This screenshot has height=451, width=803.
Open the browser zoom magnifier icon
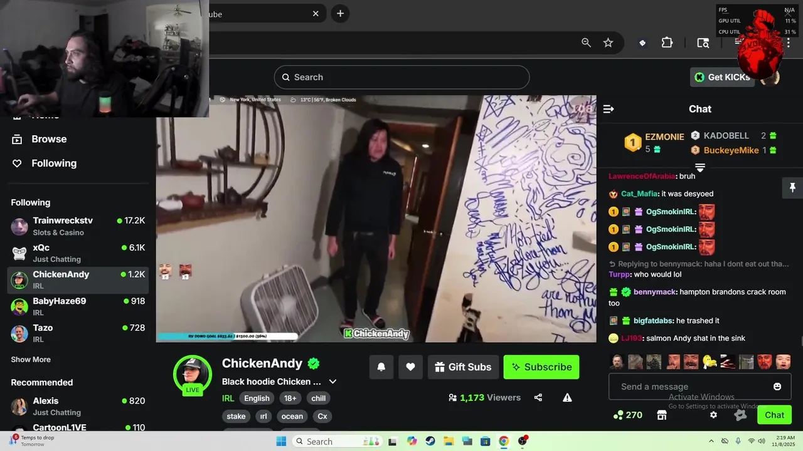click(x=586, y=43)
